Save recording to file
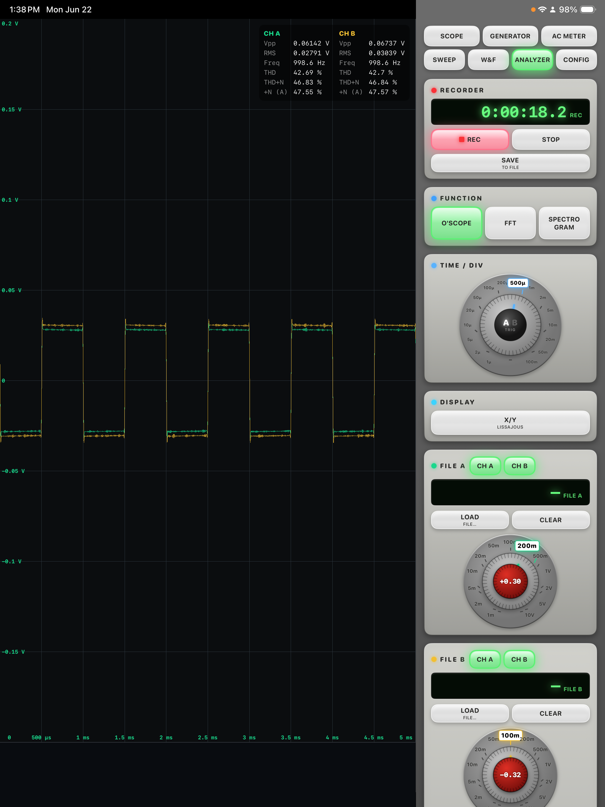The width and height of the screenshot is (605, 807). (510, 163)
